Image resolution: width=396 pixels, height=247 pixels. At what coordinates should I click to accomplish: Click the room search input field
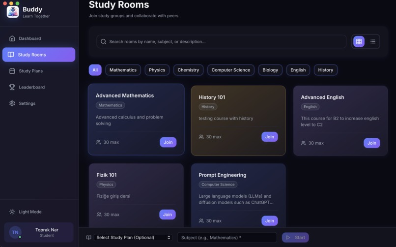(221, 41)
